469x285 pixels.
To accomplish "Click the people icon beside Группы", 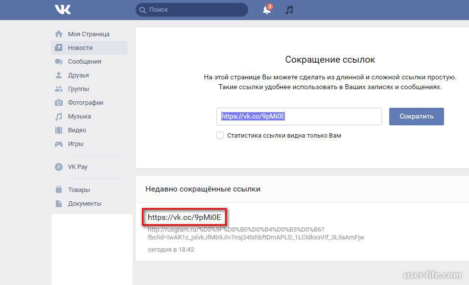I will click(59, 89).
